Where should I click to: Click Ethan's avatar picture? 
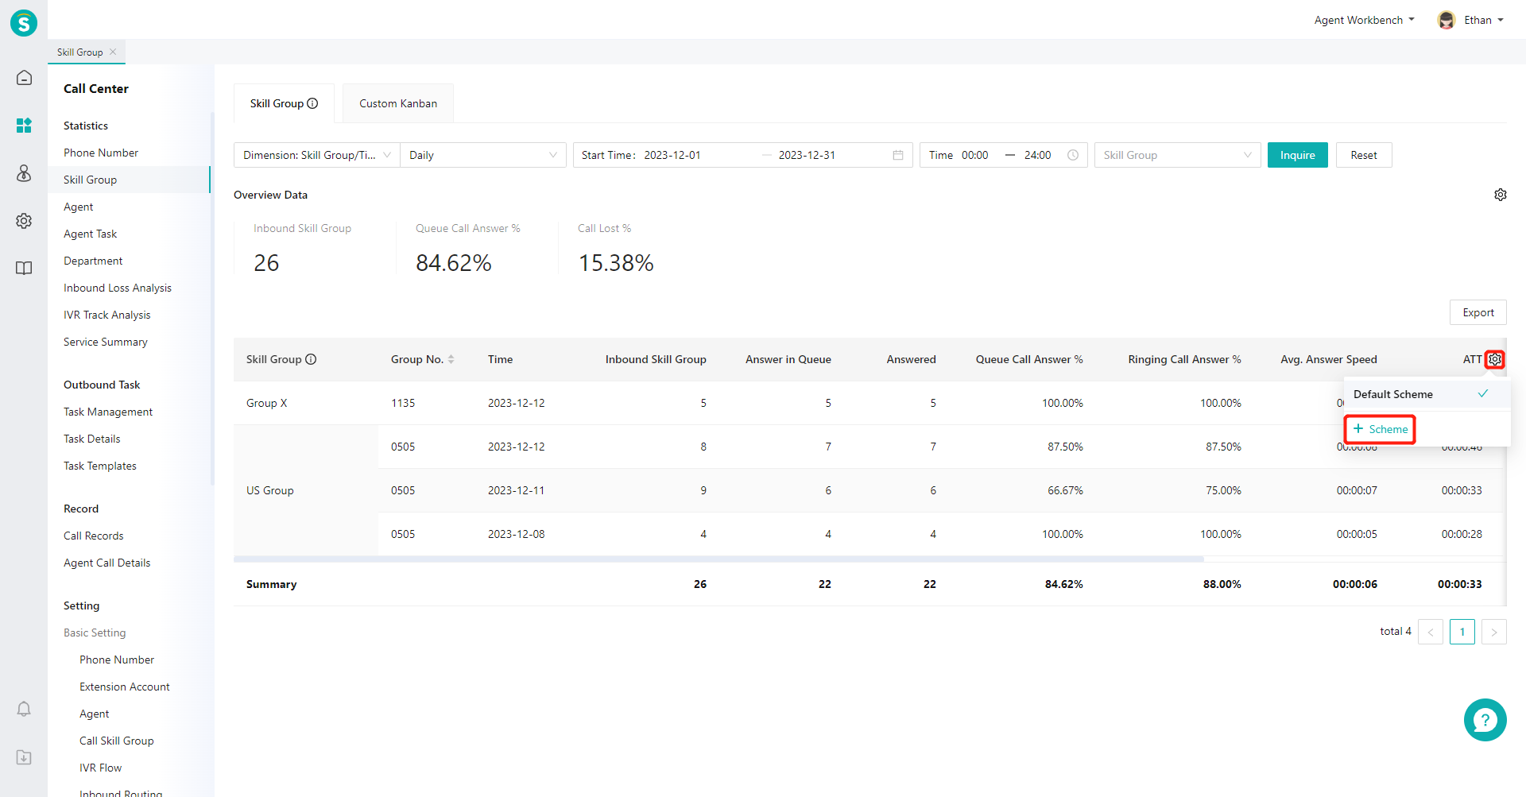[x=1447, y=20]
